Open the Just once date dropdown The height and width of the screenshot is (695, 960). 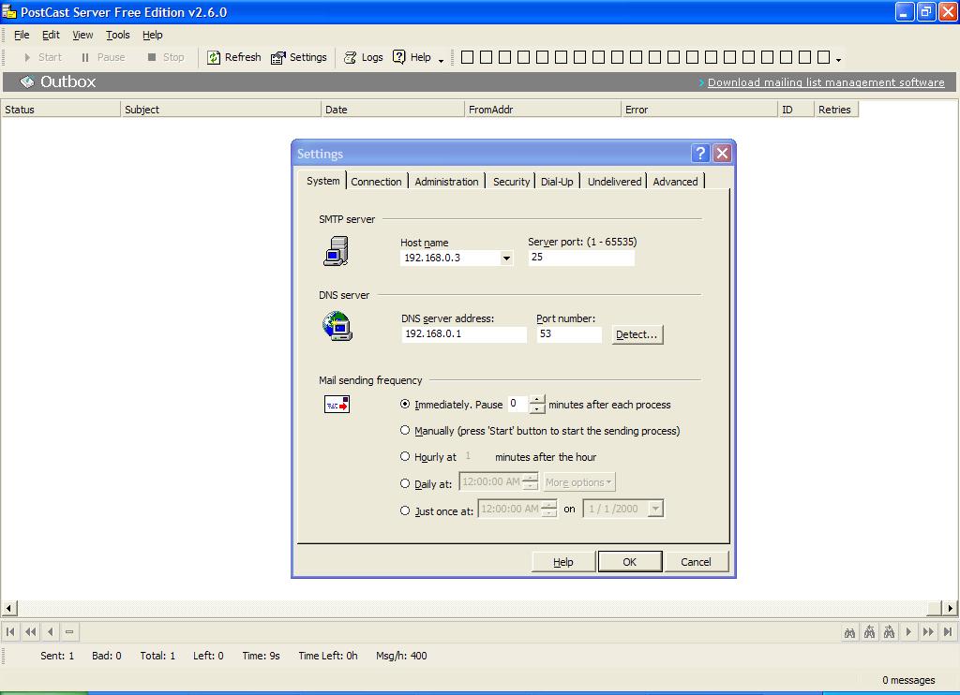point(655,509)
